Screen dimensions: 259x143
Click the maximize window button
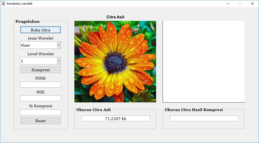click(240, 4)
